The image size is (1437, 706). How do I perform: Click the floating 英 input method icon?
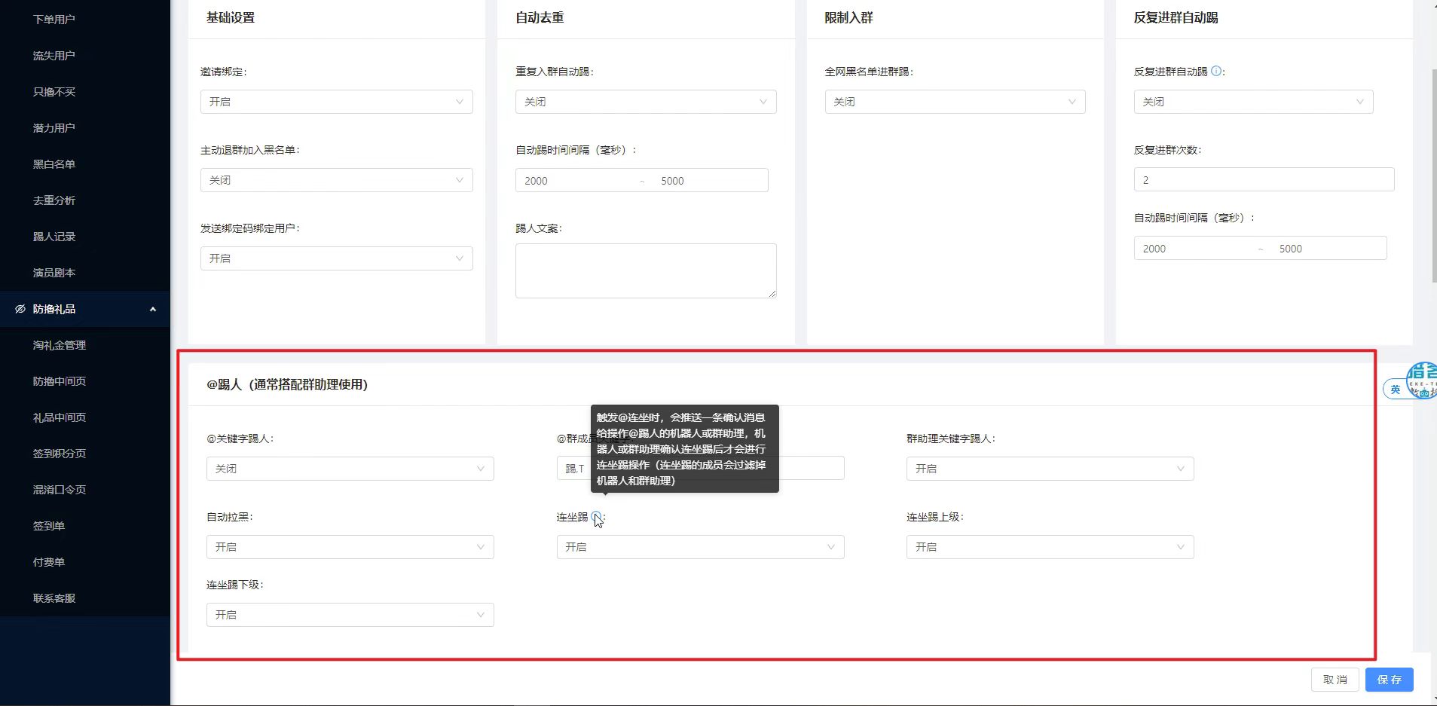pos(1395,389)
